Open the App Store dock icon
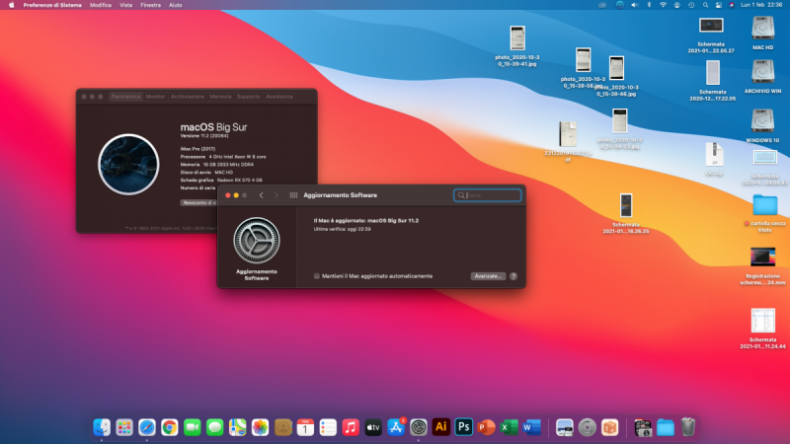Image resolution: width=790 pixels, height=444 pixels. pos(397,427)
